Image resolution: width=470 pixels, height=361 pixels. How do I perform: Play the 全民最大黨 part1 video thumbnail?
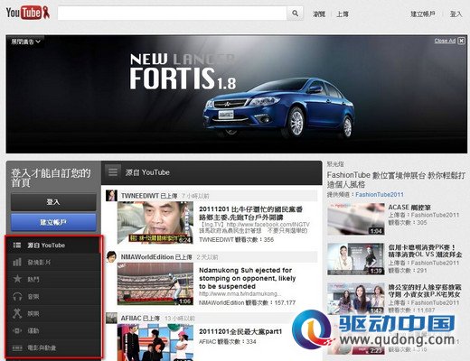[x=155, y=342]
